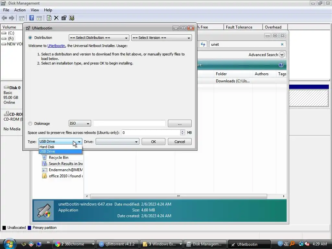The height and width of the screenshot is (249, 332).
Task: Open the File menu
Action: click(6, 10)
